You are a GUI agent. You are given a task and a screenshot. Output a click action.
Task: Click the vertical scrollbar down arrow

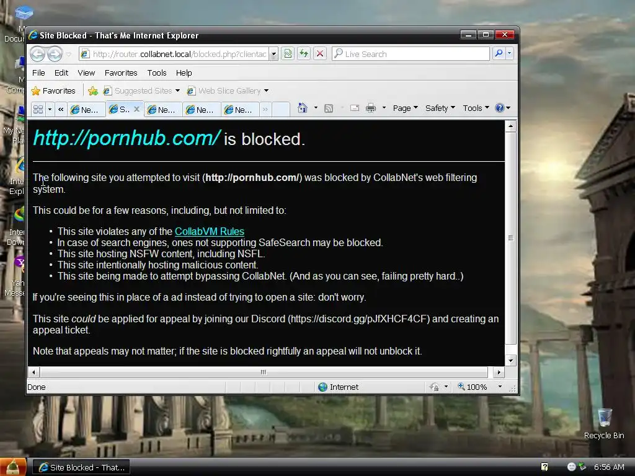(x=511, y=360)
